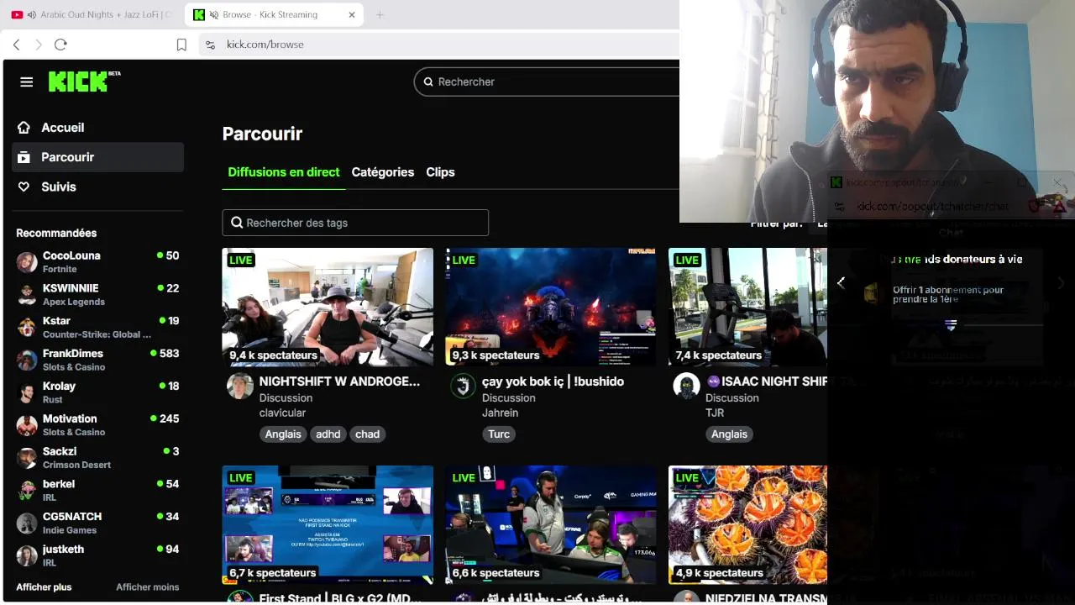Open a new browser tab with plus
Image resolution: width=1075 pixels, height=605 pixels.
(380, 14)
